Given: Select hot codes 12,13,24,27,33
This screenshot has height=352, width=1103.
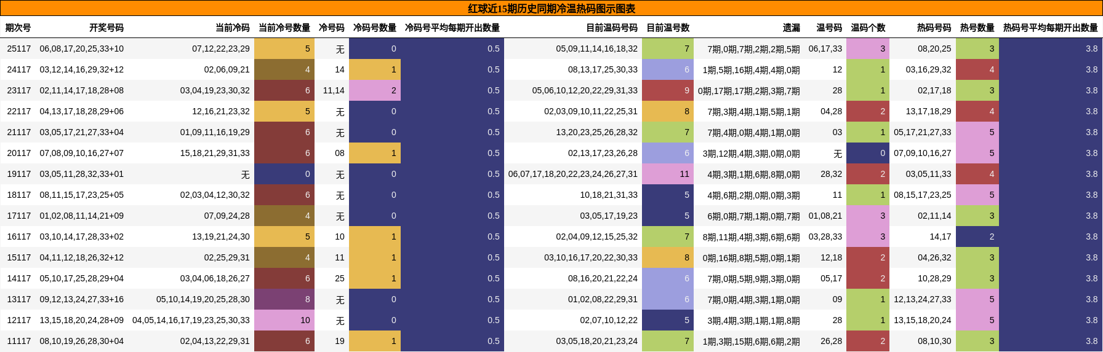Looking at the screenshot, I should pos(923,299).
